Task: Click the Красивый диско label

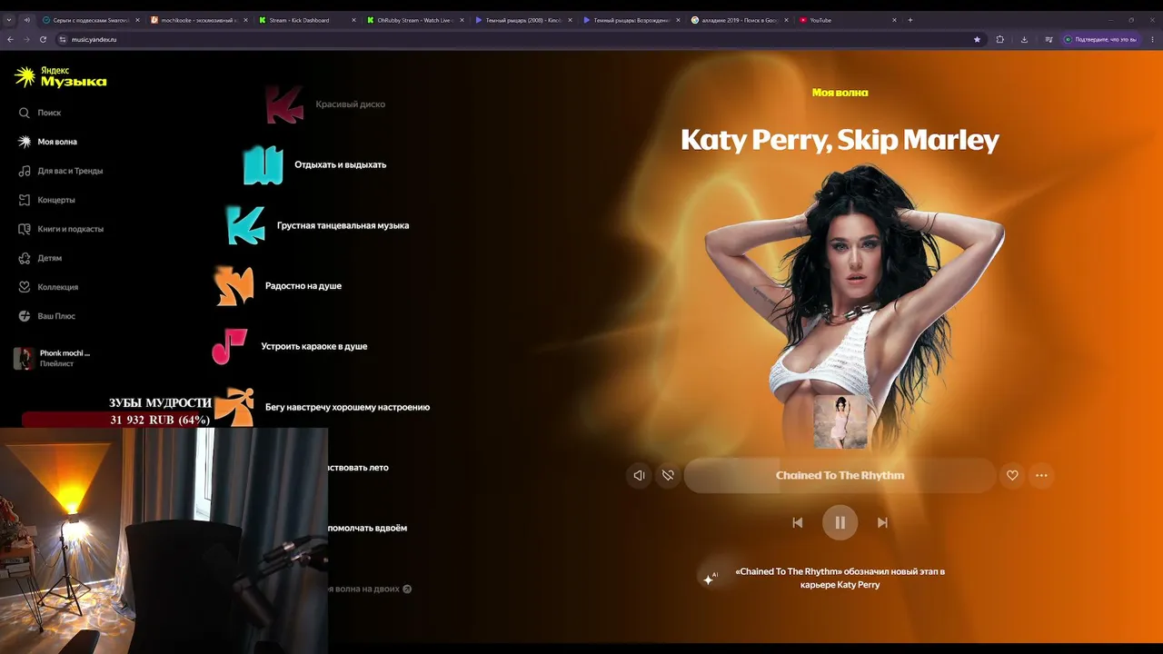Action: point(351,104)
